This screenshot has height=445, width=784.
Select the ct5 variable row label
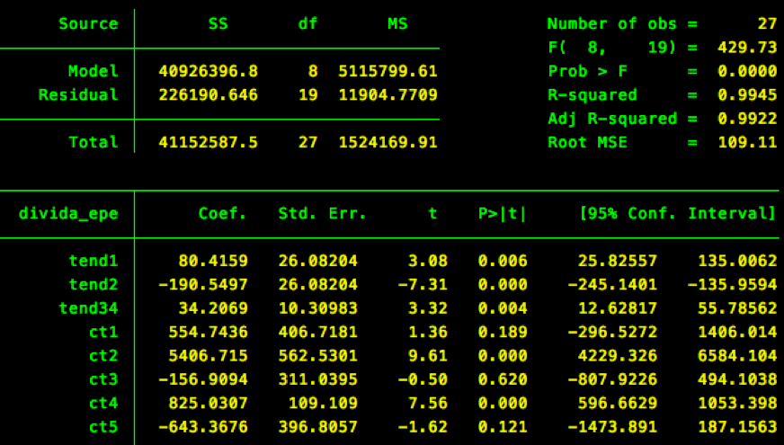click(103, 426)
